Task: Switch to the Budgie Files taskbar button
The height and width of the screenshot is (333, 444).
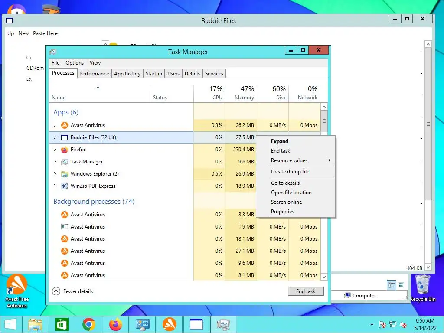Action: [x=196, y=324]
